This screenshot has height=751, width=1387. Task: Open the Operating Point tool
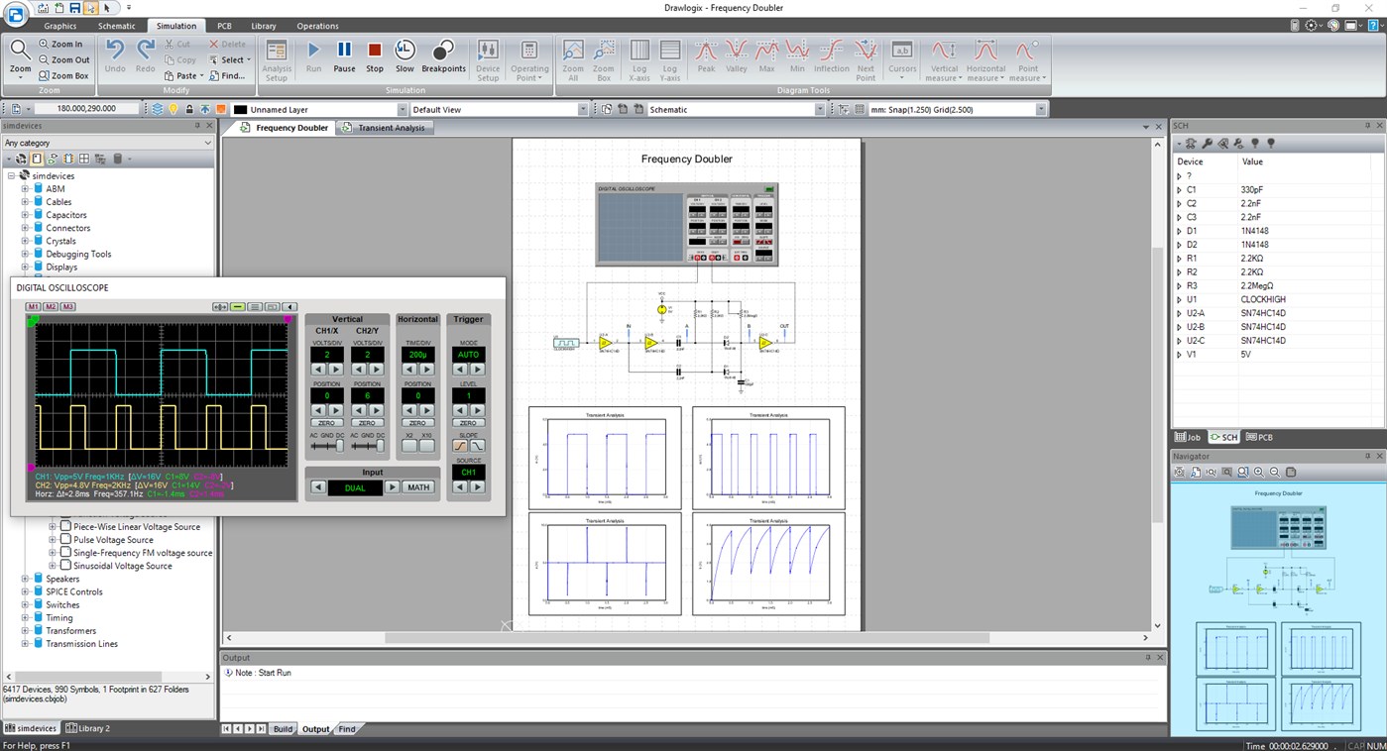pos(530,57)
